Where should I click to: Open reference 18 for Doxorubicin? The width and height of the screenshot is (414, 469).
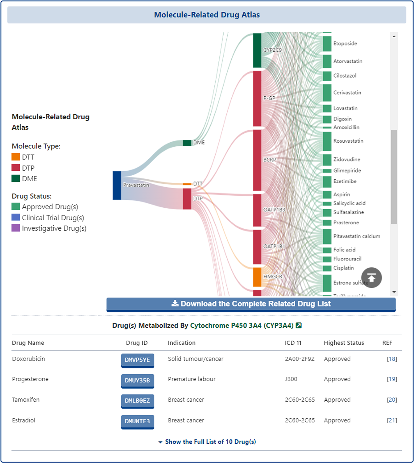click(x=392, y=359)
